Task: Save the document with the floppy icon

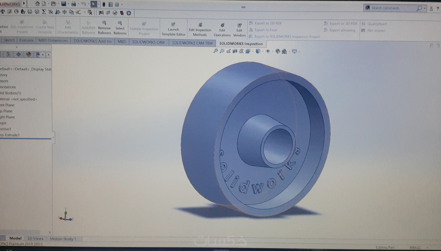Action: pyautogui.click(x=64, y=4)
